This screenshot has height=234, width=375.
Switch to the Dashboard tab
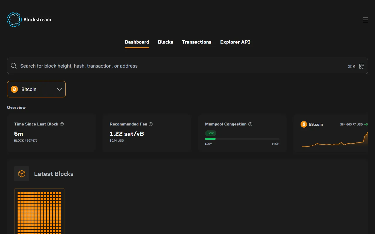137,42
